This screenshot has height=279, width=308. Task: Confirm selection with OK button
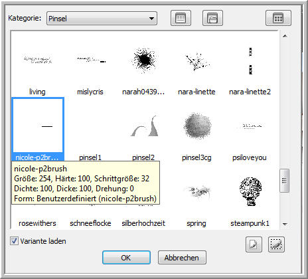pyautogui.click(x=126, y=258)
